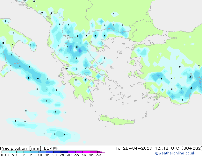The width and height of the screenshot is (202, 156).
Task: Click the "50" legend scale label
Action: point(98,155)
